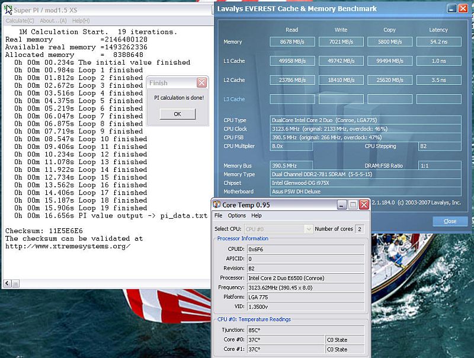Image resolution: width=474 pixels, height=358 pixels.
Task: Open the Help menu in Core Temp
Action: click(x=257, y=216)
